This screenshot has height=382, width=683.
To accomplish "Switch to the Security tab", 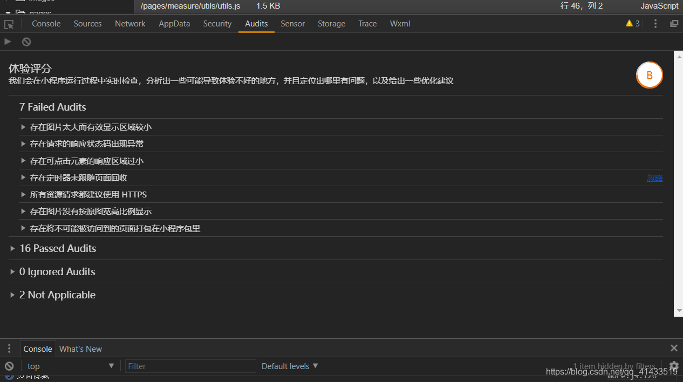I will click(217, 24).
